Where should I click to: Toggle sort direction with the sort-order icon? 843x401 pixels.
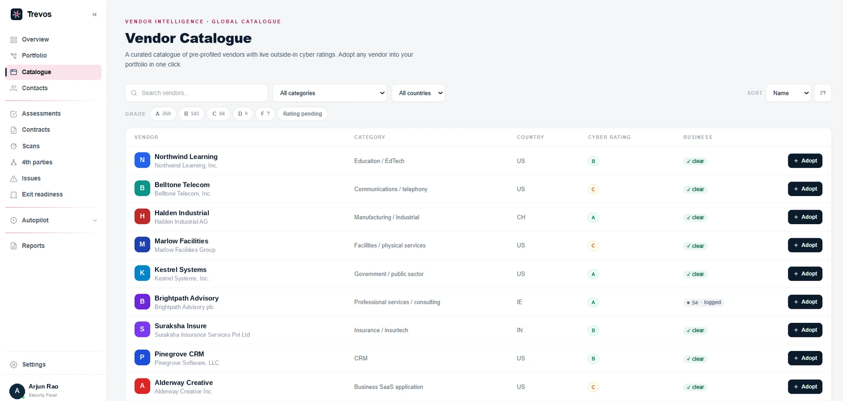click(823, 93)
